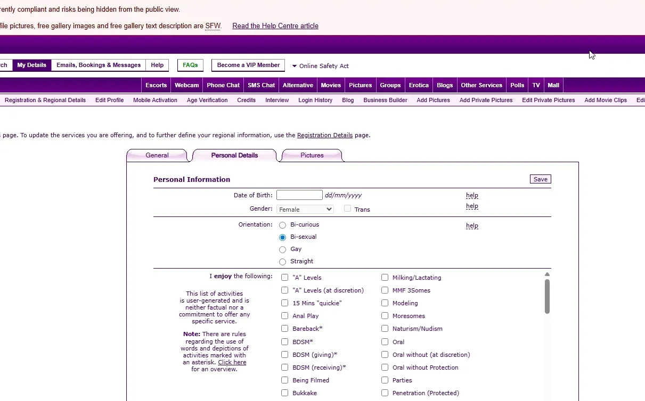The image size is (645, 401).
Task: Open Edit Private Pictures submenu item
Action: (x=549, y=100)
